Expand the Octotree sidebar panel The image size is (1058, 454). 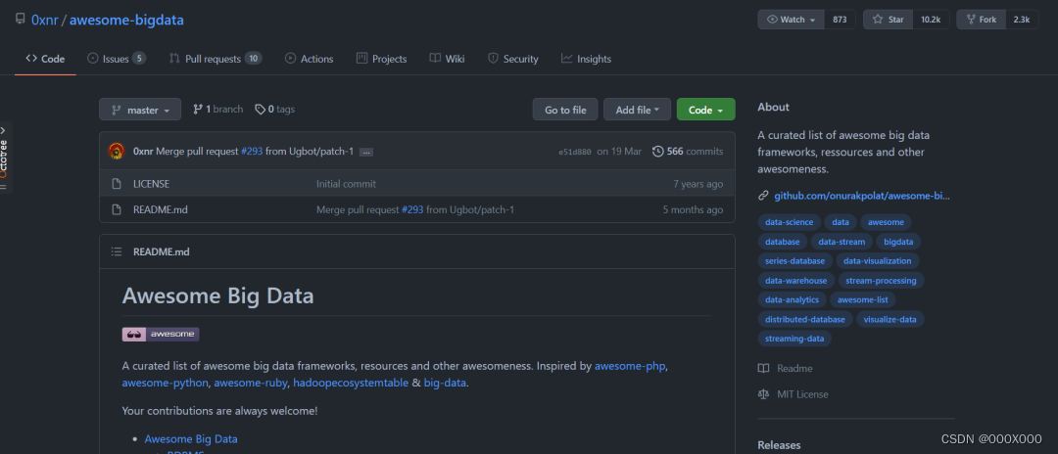[4, 157]
